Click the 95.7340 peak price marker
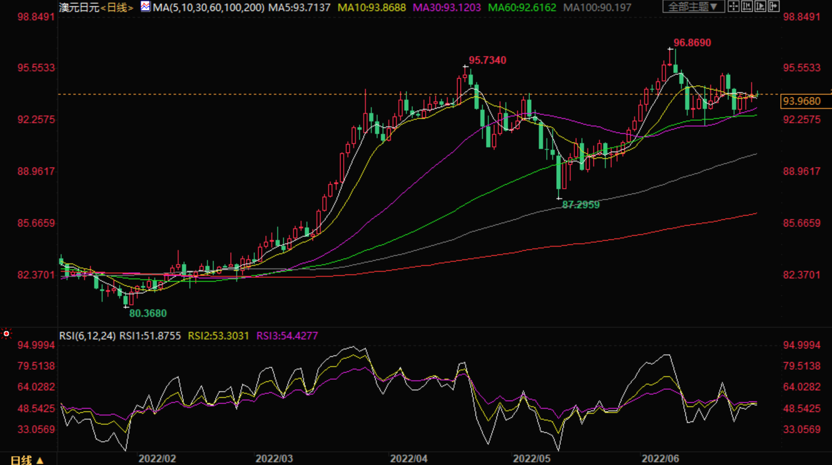Viewport: 832px width, 465px height. [488, 60]
